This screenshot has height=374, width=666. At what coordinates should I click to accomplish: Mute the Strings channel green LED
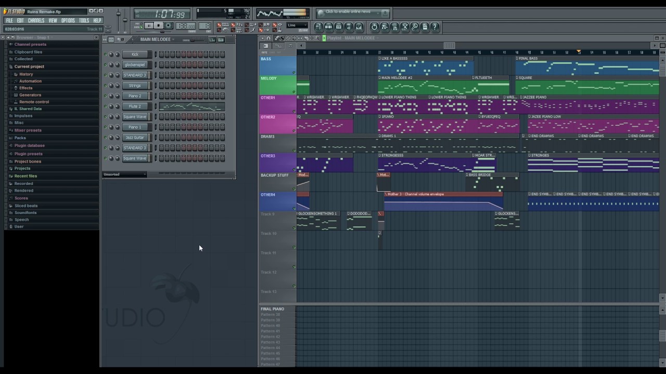coord(105,86)
